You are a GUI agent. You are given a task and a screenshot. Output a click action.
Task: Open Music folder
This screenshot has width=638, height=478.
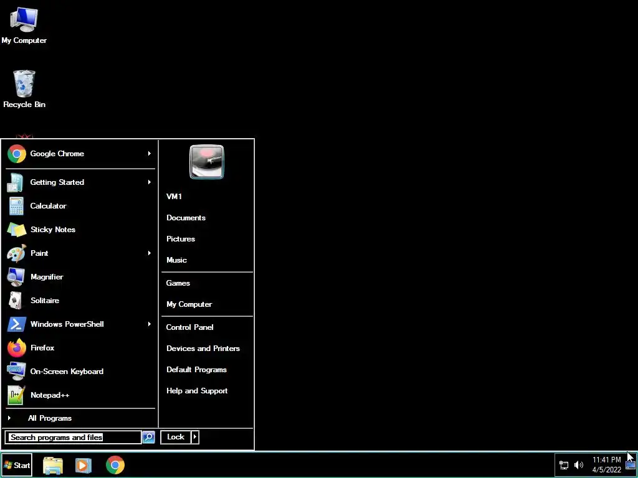(176, 260)
